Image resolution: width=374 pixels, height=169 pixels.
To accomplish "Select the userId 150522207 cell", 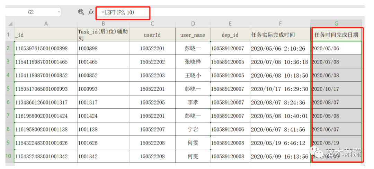I will (x=152, y=129).
